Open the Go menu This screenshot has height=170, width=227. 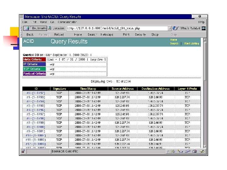[x=52, y=22]
